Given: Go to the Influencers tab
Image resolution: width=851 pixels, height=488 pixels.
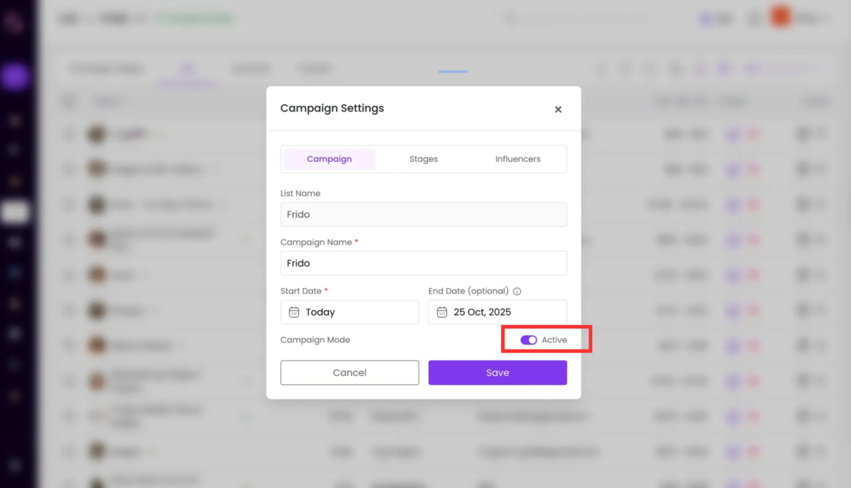Looking at the screenshot, I should click(517, 159).
